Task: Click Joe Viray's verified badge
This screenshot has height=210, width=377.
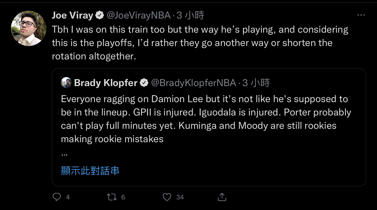Action: pyautogui.click(x=99, y=16)
